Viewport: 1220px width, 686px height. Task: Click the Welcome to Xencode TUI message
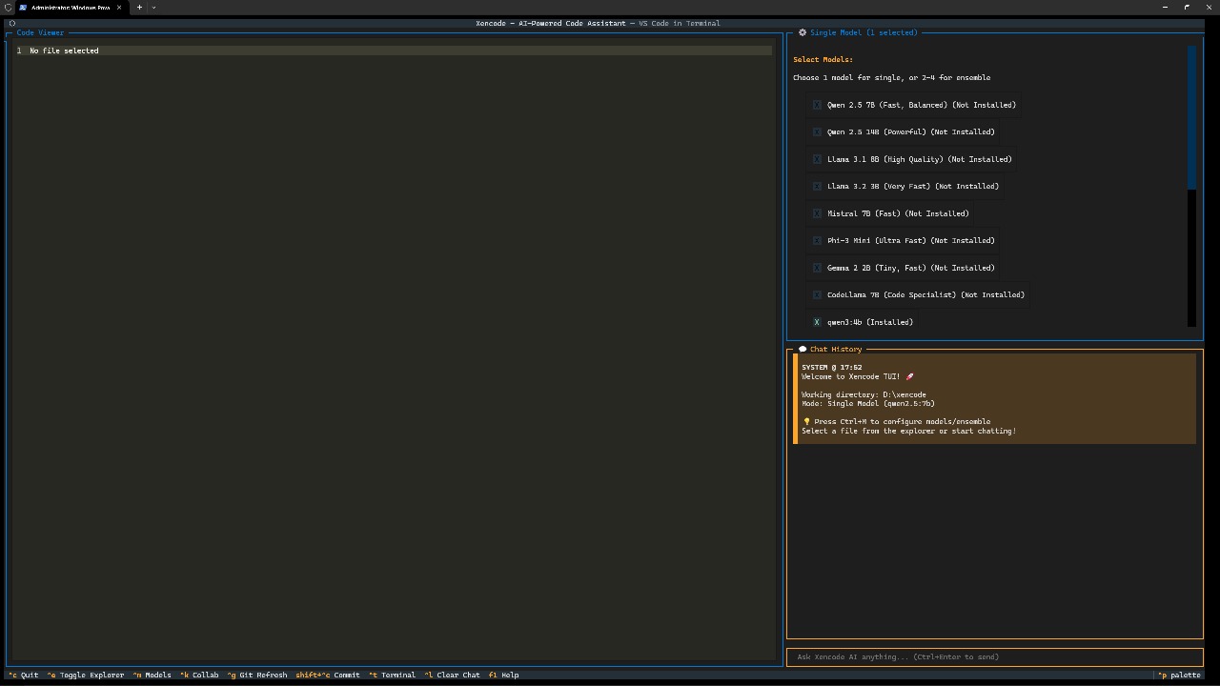tap(858, 376)
